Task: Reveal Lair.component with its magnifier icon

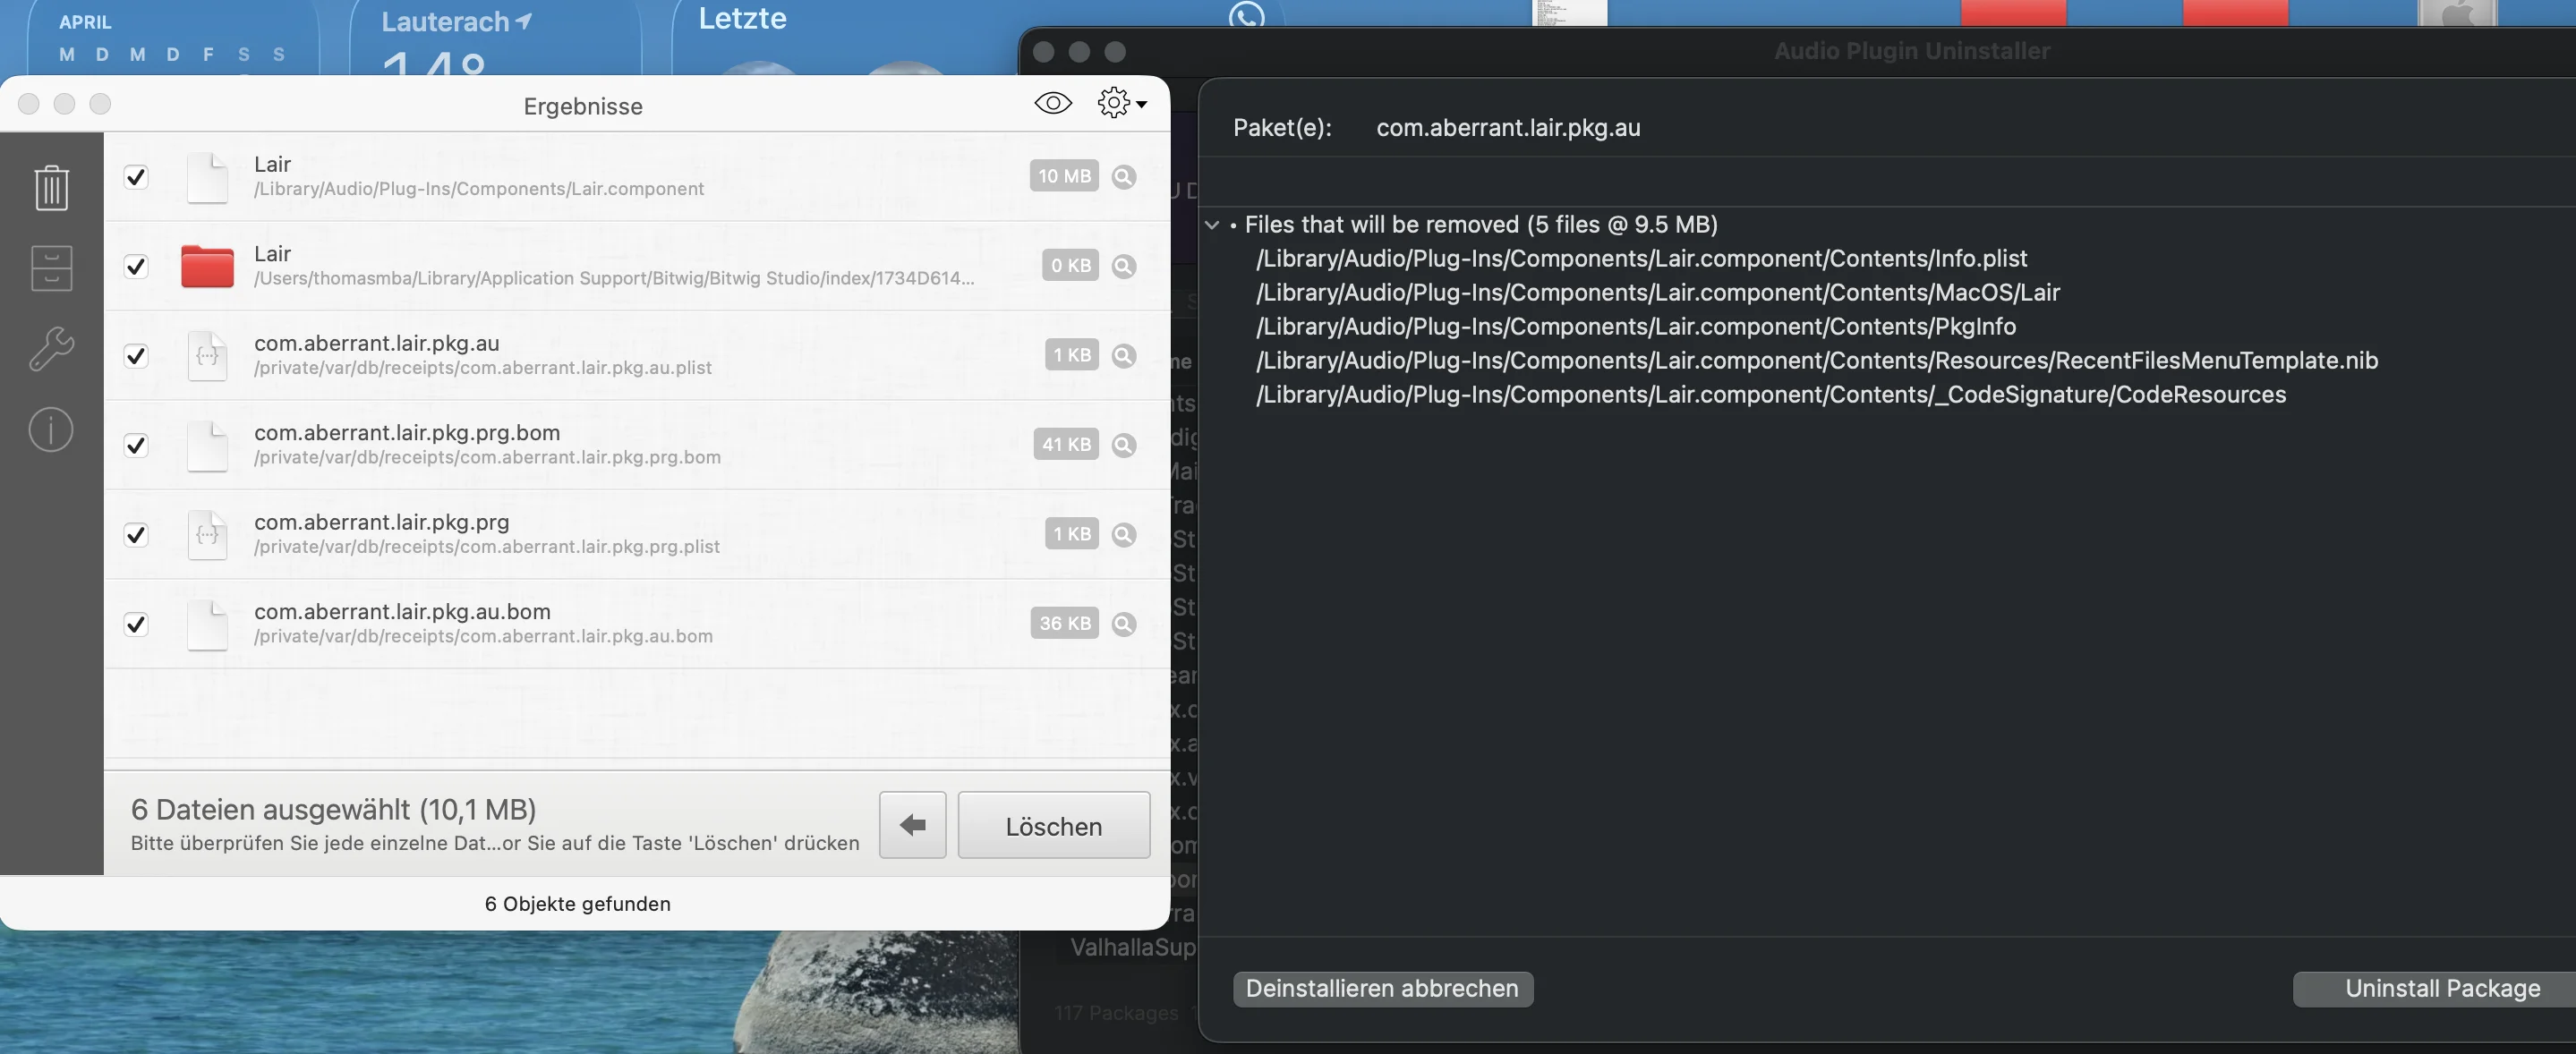Action: tap(1124, 177)
